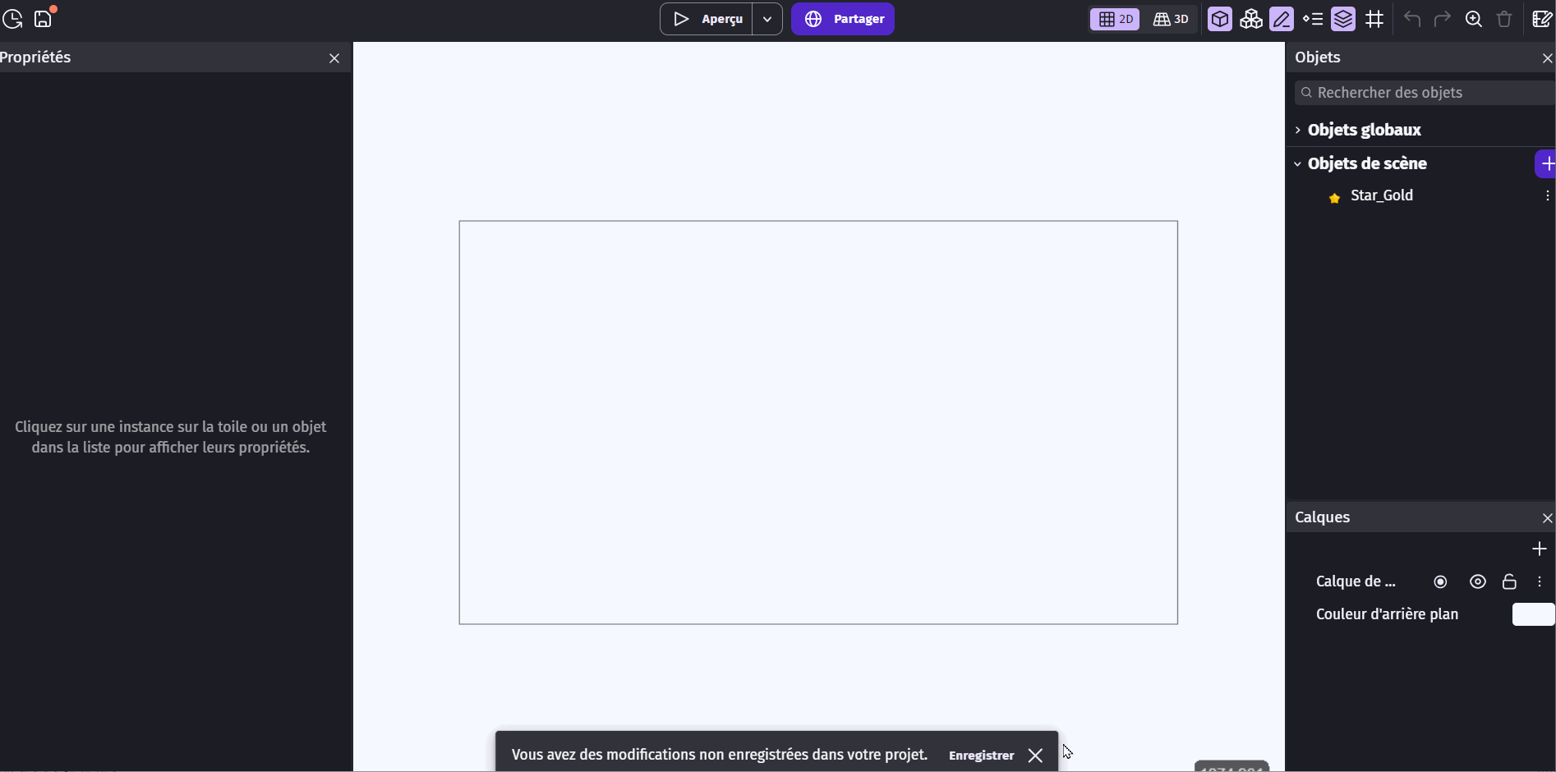Viewport: 1556px width, 772px height.
Task: Collapse the 'Objets de scène' section
Action: 1298,163
